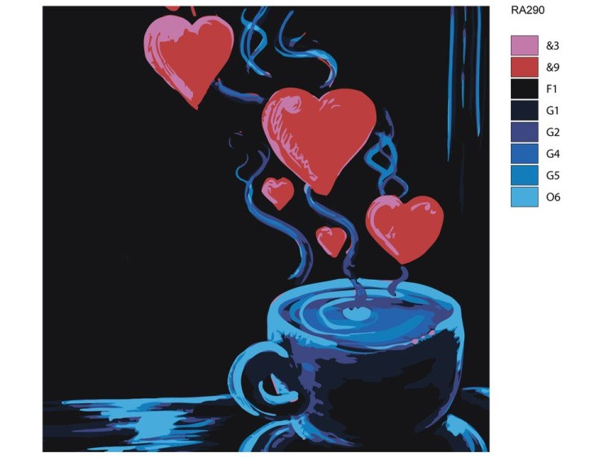Select the red &9 color swatch

[x=525, y=67]
